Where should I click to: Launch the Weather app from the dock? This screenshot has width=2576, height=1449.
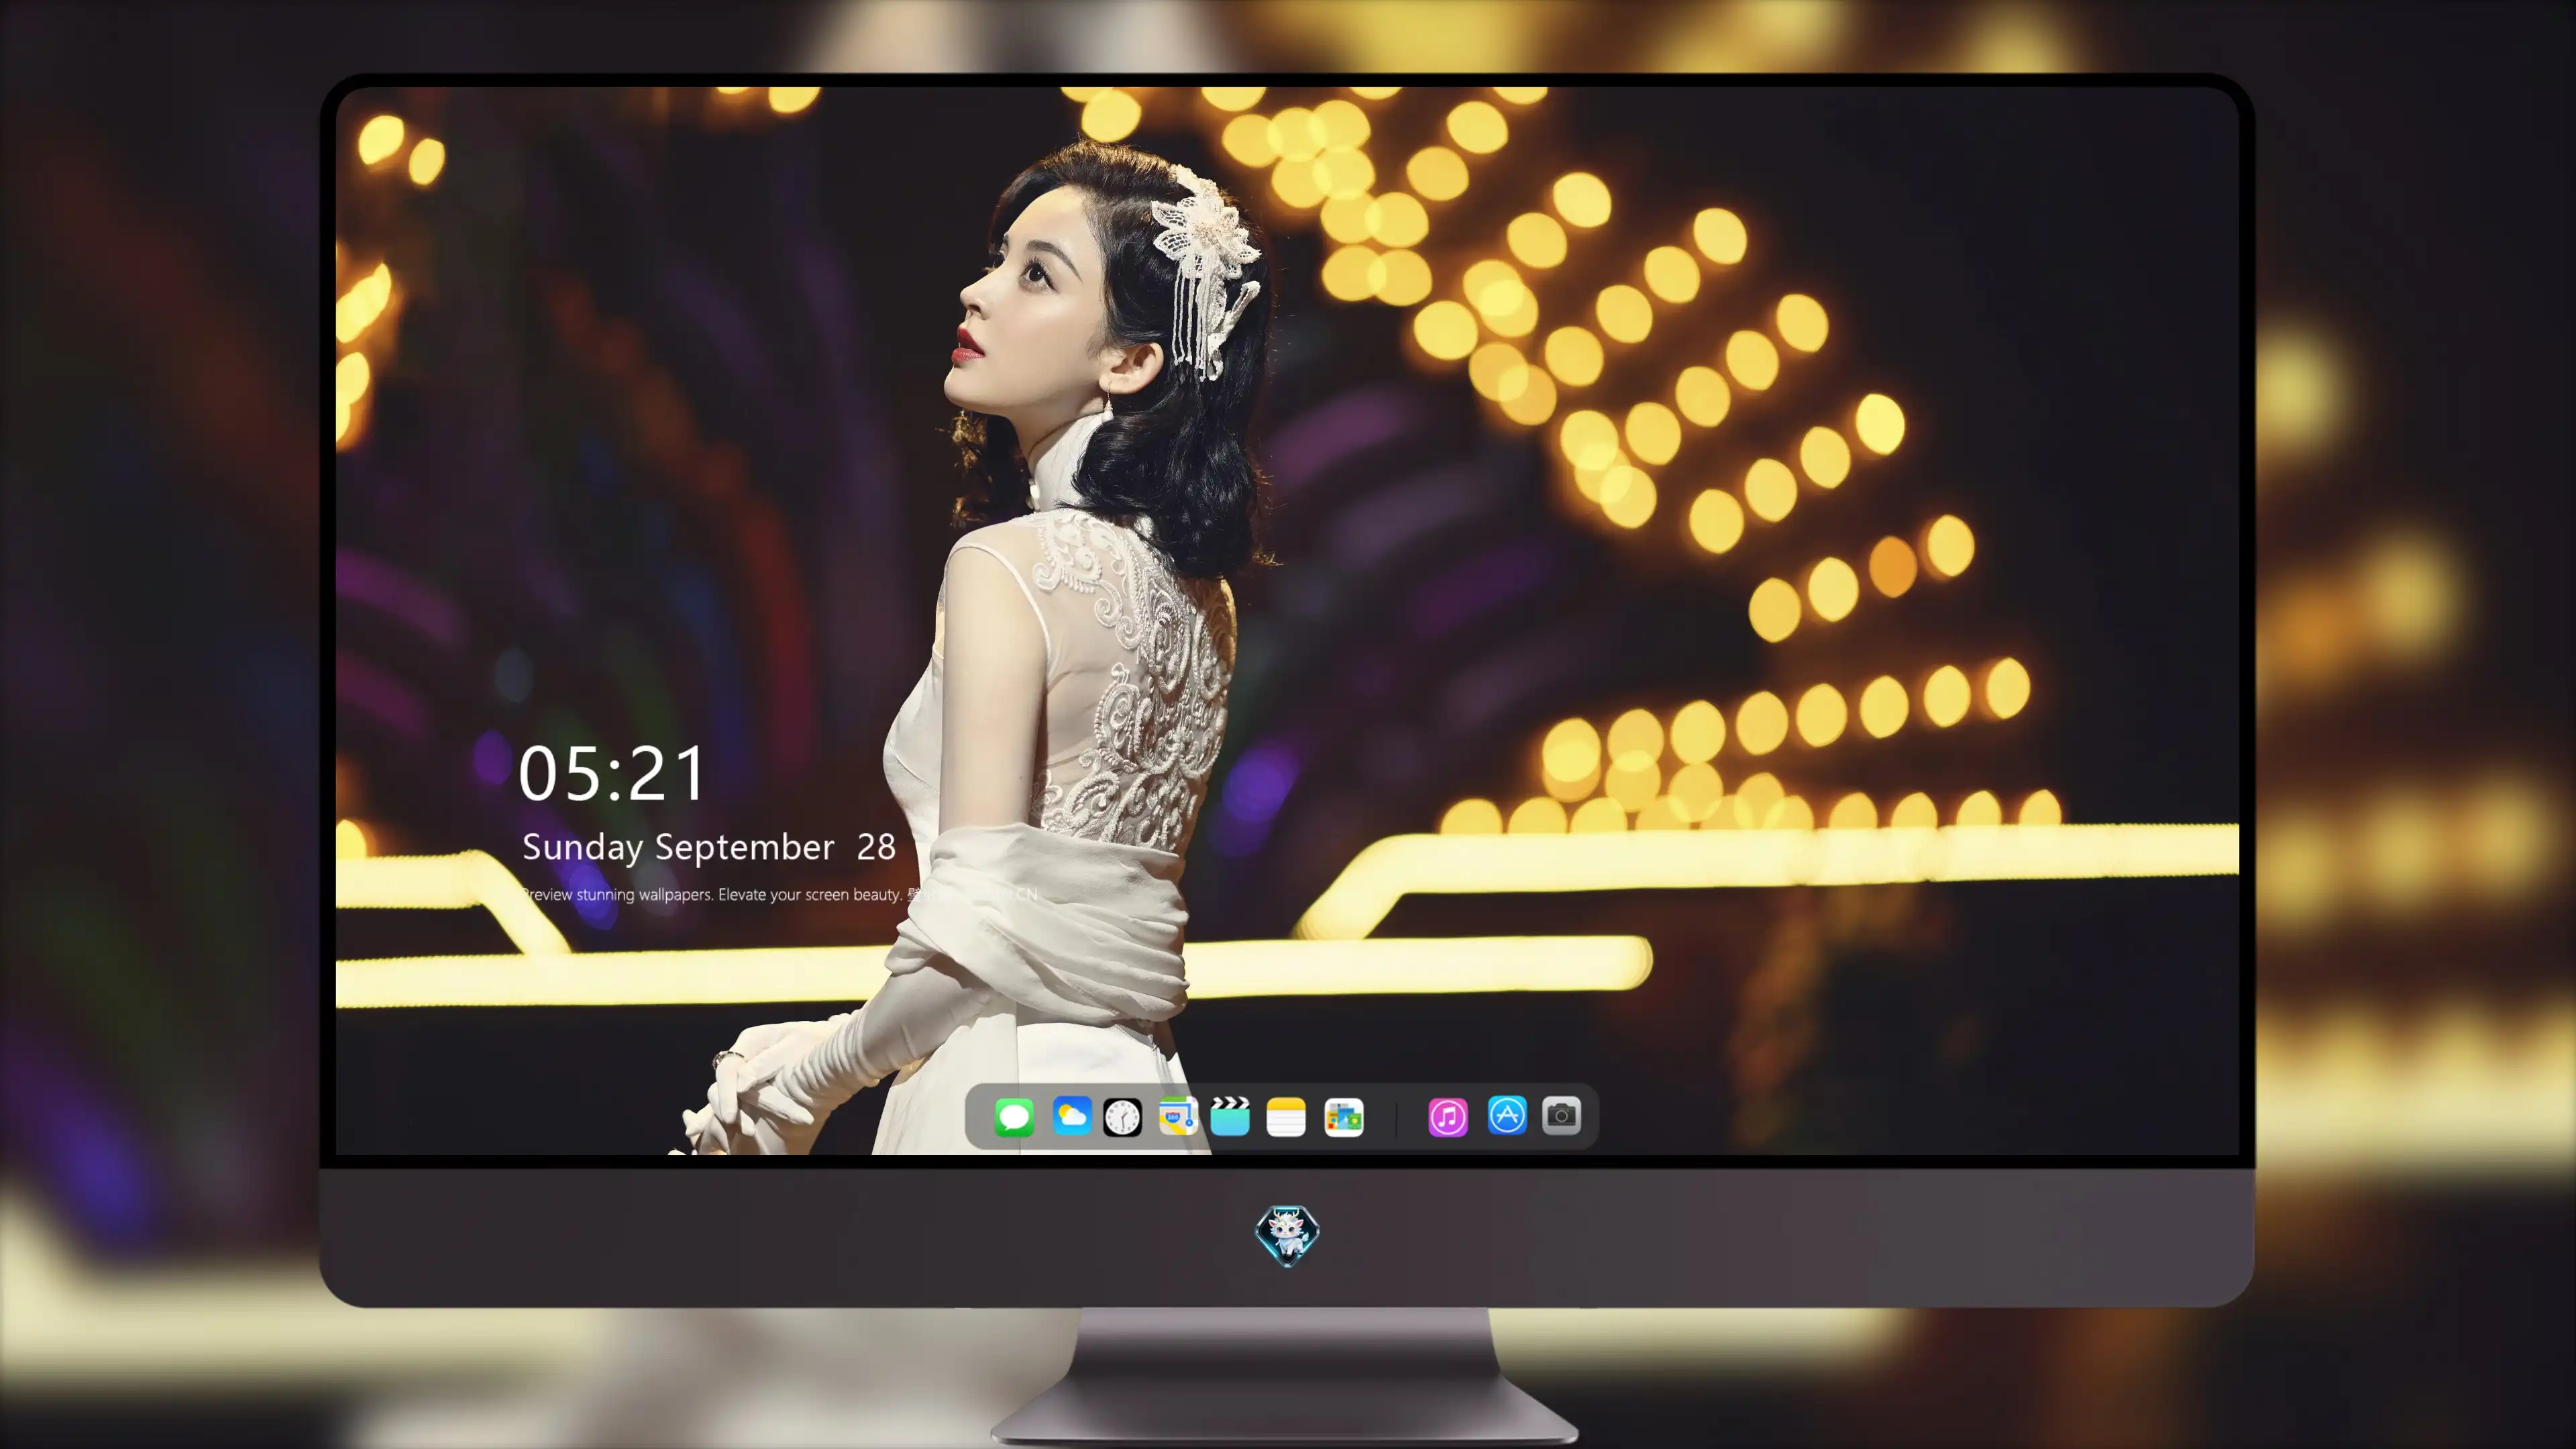click(1071, 1116)
